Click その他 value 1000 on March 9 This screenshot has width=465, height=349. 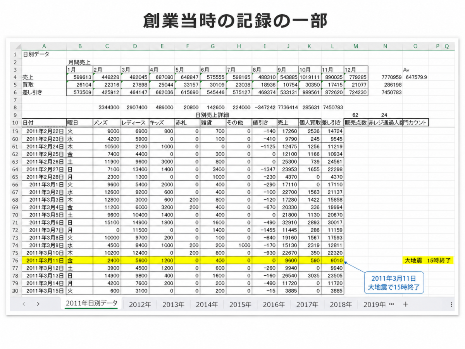click(x=239, y=245)
